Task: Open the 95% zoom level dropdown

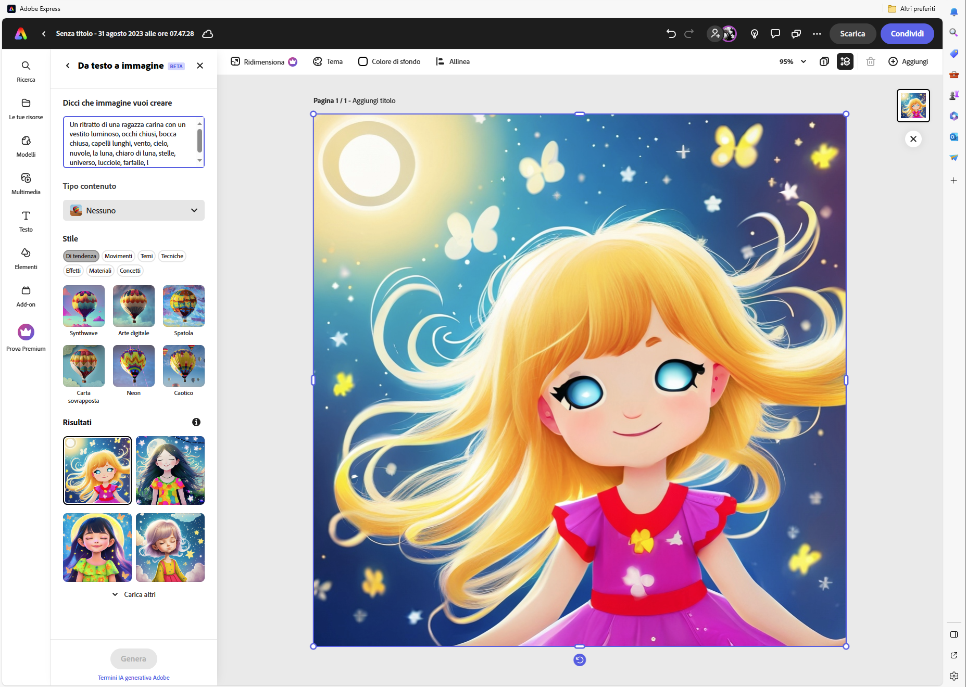Action: click(x=793, y=61)
